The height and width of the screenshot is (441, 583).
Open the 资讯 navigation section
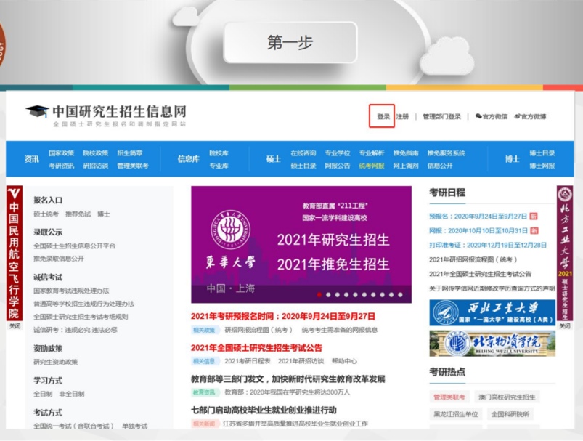31,159
